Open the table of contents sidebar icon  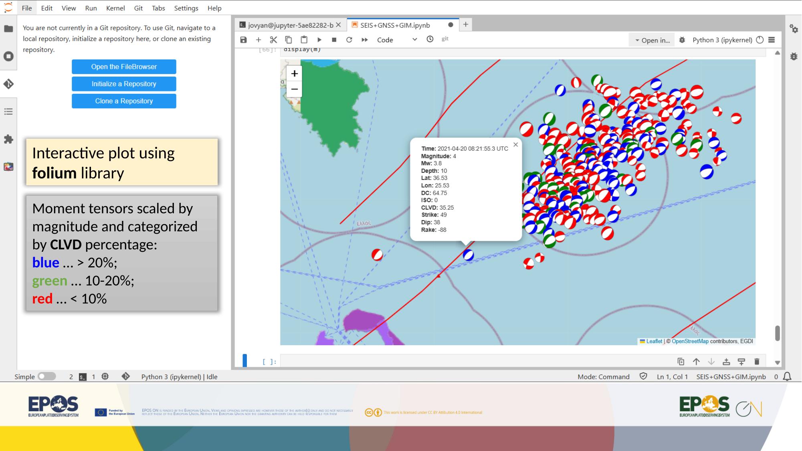click(8, 111)
